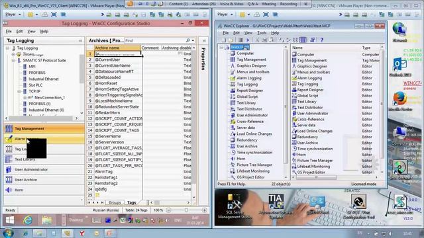
Task: Open the Find search options dropdown arrow
Action: (193, 40)
